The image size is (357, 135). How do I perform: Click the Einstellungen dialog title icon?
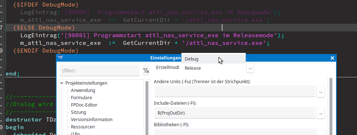(60, 58)
